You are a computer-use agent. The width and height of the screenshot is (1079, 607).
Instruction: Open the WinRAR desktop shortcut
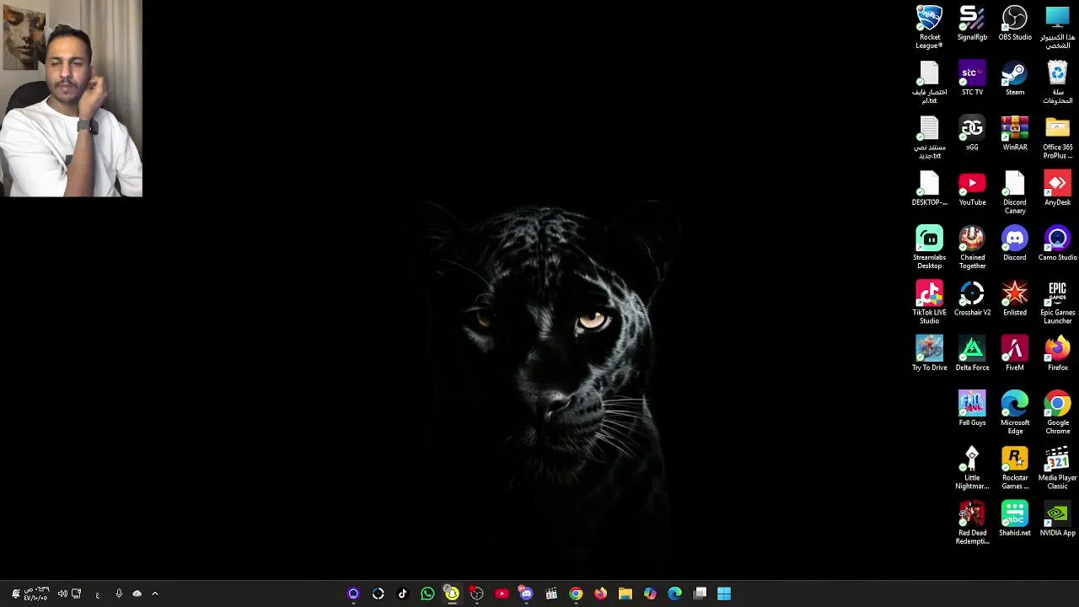pos(1015,133)
